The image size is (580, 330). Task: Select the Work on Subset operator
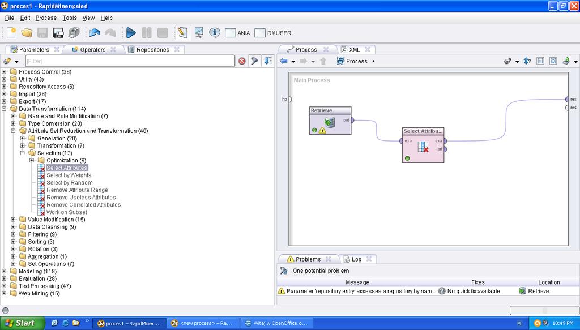[67, 212]
